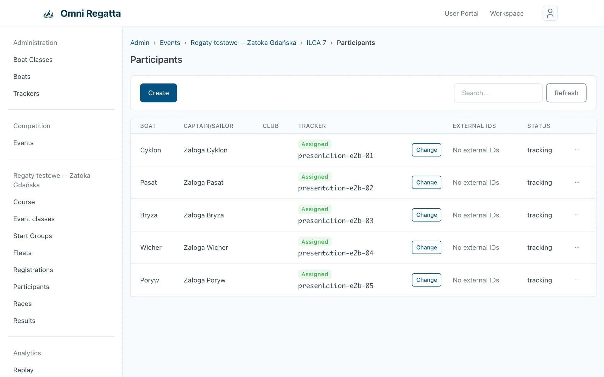604x377 pixels.
Task: Open the ellipsis actions for Poryw row
Action: pyautogui.click(x=577, y=280)
